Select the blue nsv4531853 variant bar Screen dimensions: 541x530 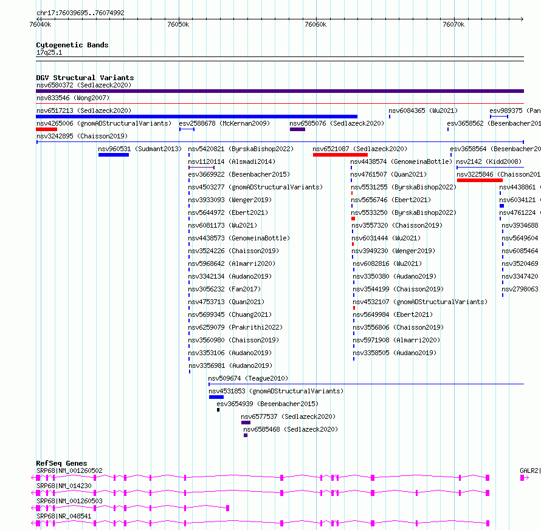tap(216, 397)
